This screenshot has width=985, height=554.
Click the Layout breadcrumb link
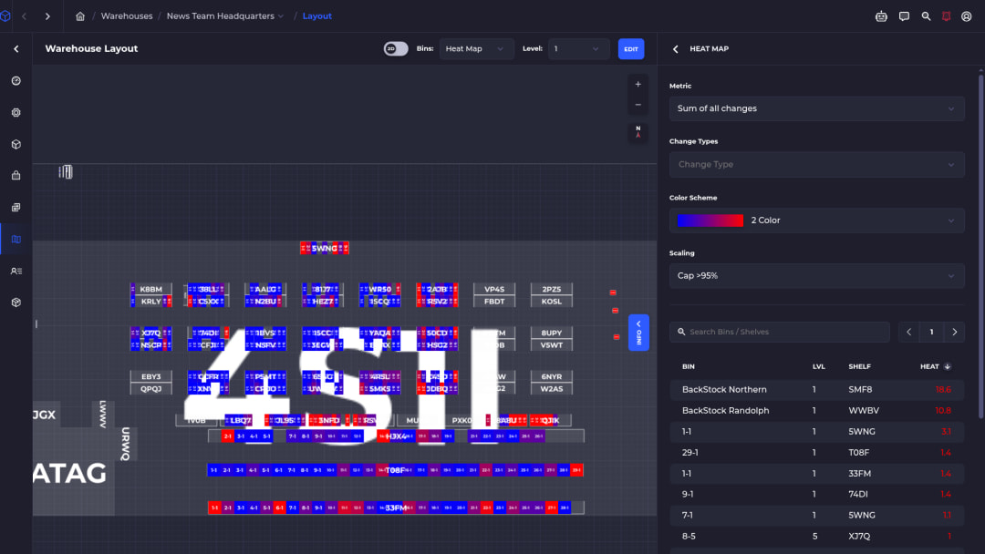click(x=316, y=16)
